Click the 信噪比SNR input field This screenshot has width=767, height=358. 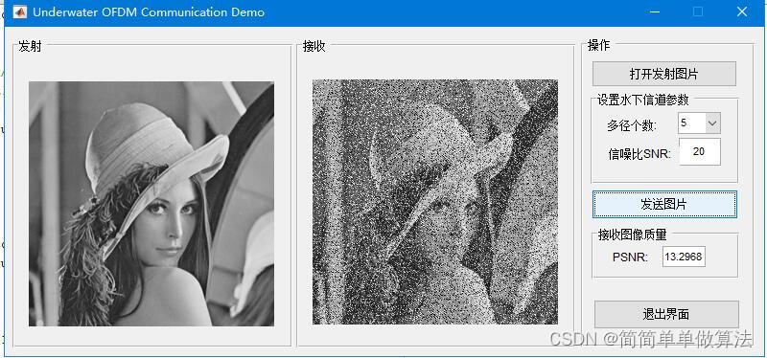pyautogui.click(x=699, y=151)
